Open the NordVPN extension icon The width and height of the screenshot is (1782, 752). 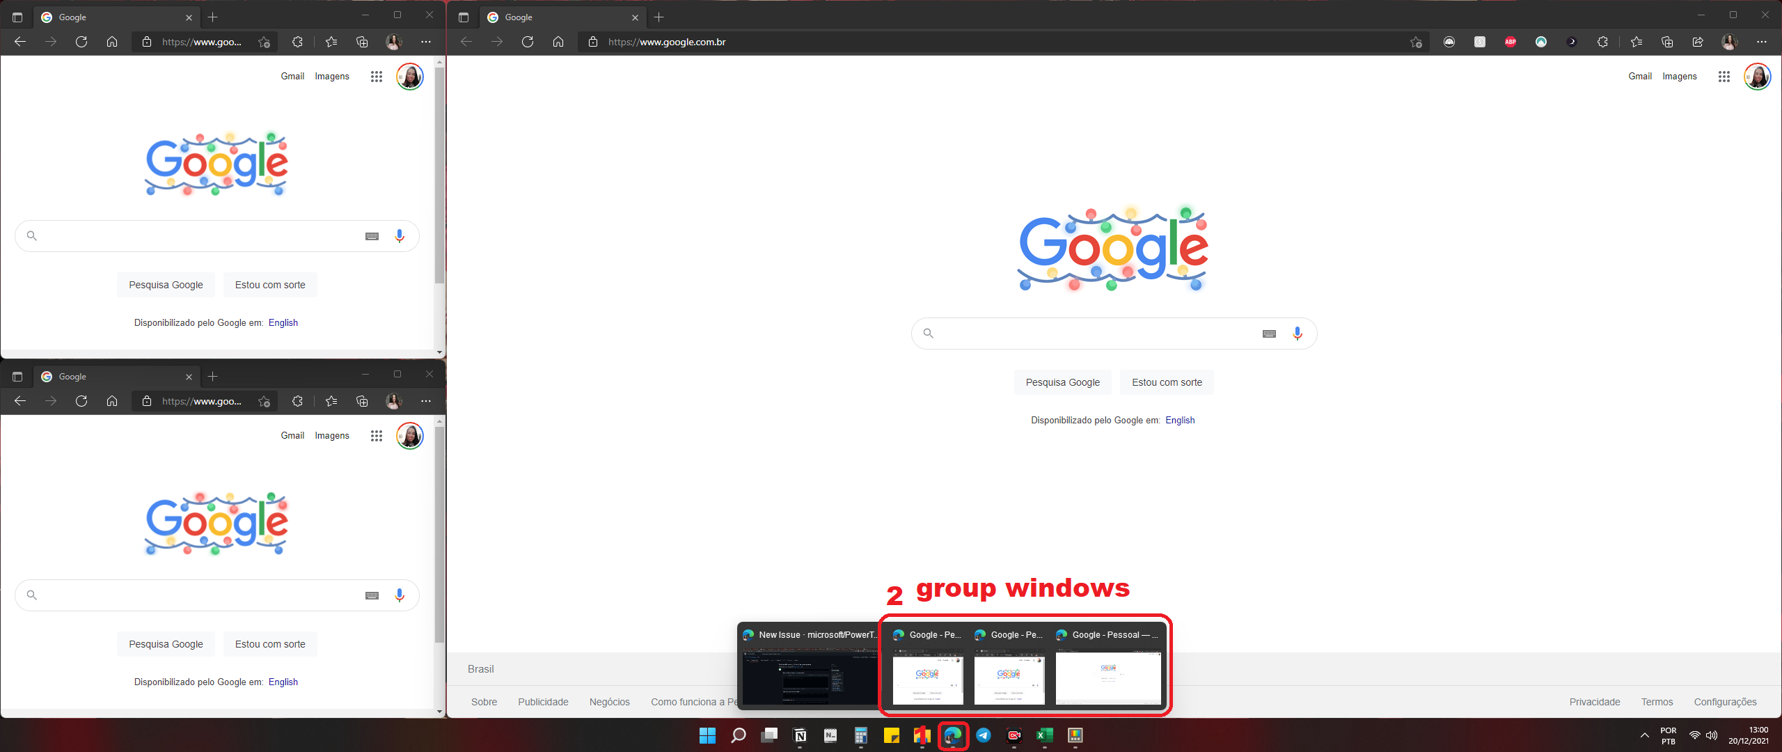pos(1541,42)
